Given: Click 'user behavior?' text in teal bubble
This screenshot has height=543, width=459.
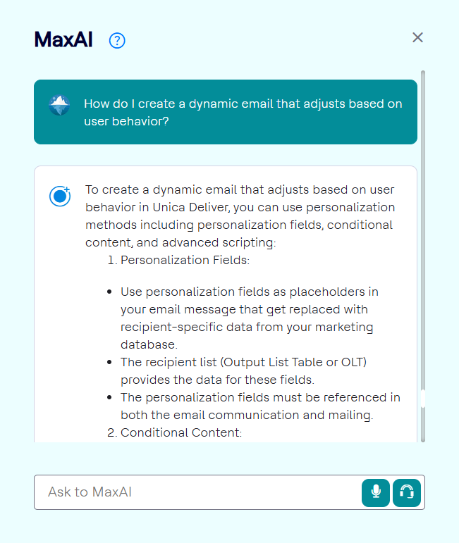Looking at the screenshot, I should click(126, 120).
